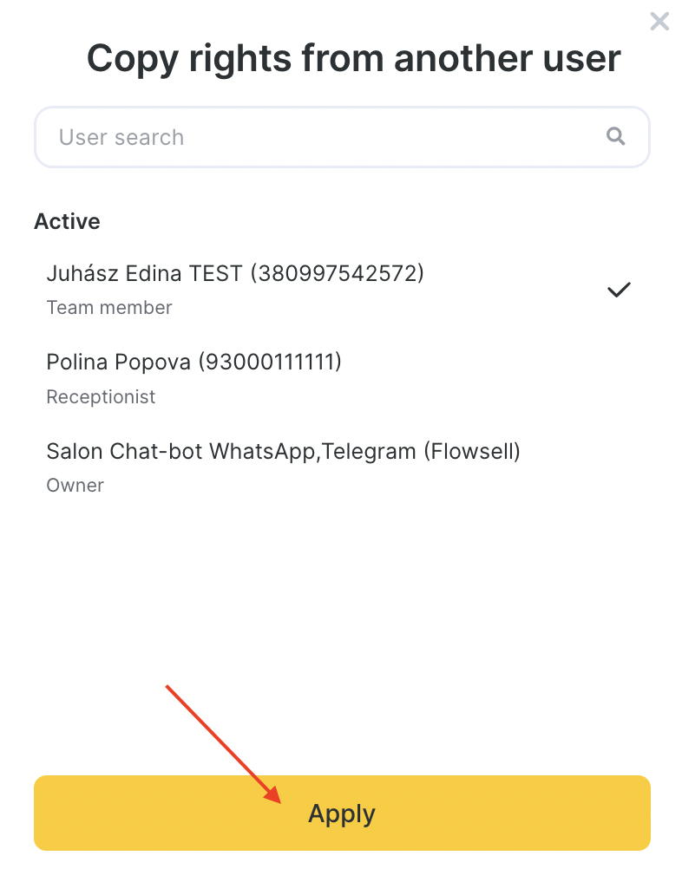Image resolution: width=682 pixels, height=869 pixels.
Task: Click phone number 93000111111
Action: tap(270, 363)
